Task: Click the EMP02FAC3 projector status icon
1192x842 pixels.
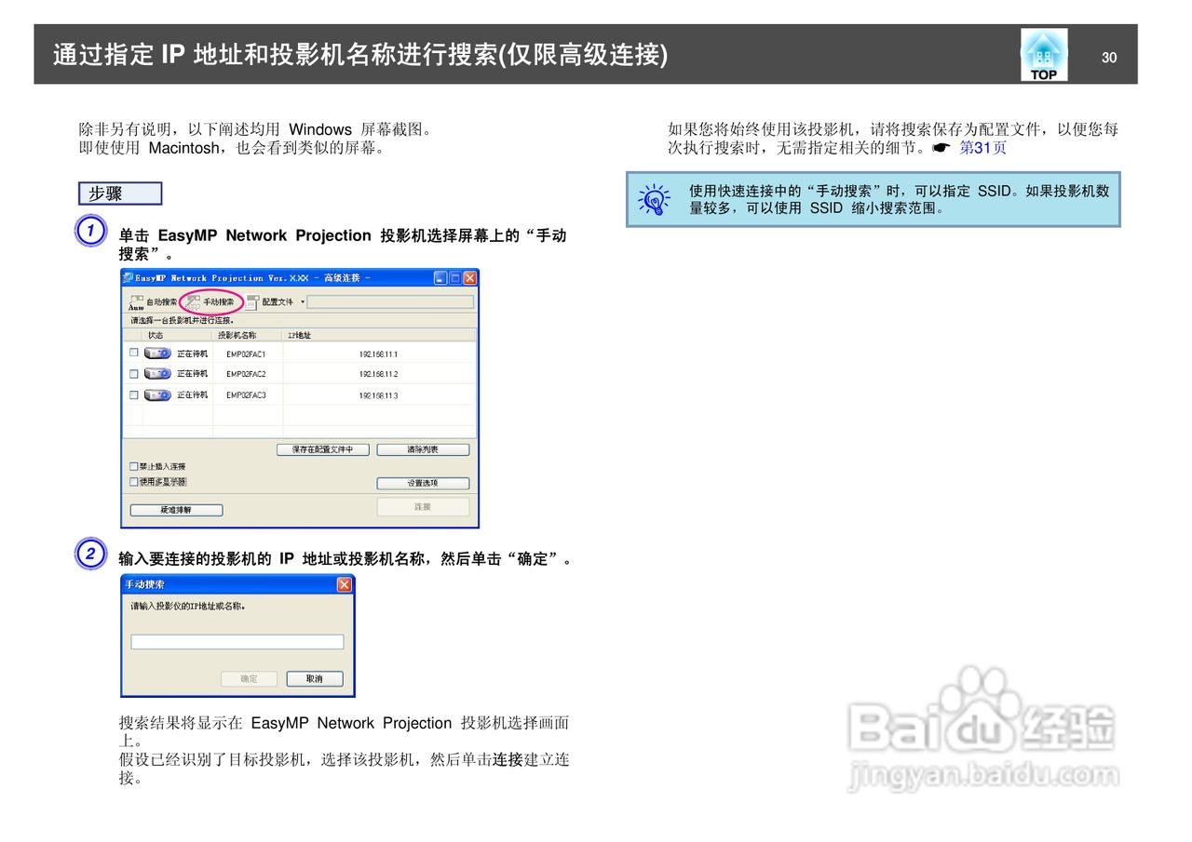Action: point(158,394)
